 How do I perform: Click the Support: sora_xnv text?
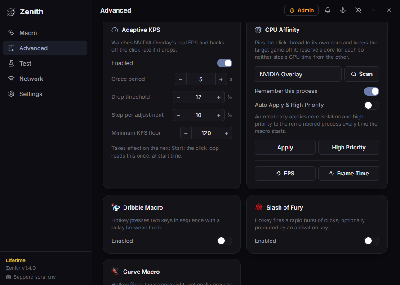click(35, 277)
